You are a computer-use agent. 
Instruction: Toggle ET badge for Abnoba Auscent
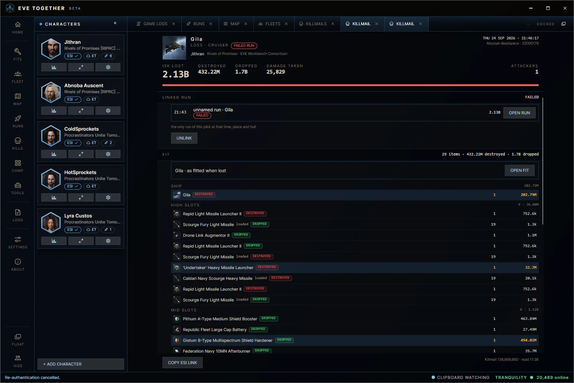91,99
